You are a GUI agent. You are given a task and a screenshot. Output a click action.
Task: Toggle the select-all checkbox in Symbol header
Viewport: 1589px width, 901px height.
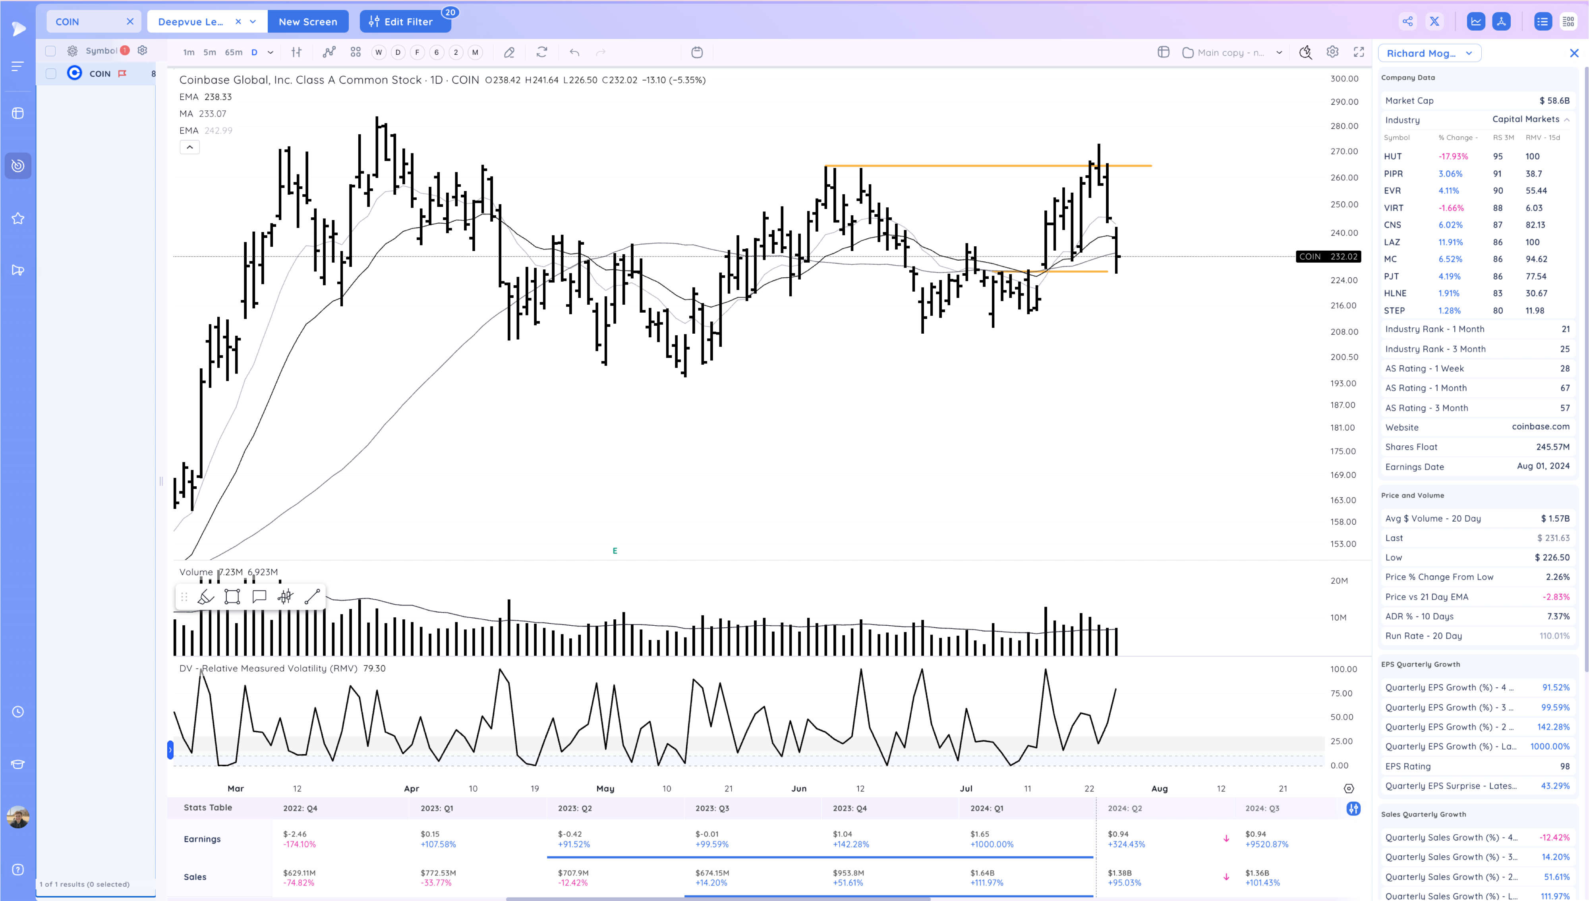pos(51,51)
